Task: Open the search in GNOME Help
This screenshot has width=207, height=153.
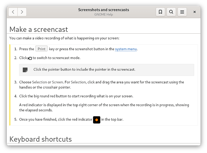Action: [x=171, y=12]
